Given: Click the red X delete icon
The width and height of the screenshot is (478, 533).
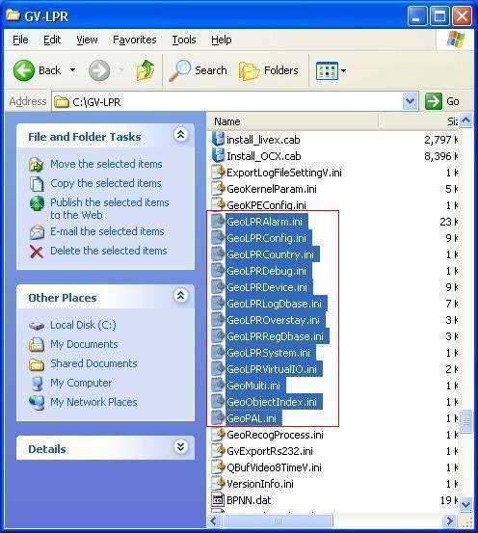Looking at the screenshot, I should (37, 252).
